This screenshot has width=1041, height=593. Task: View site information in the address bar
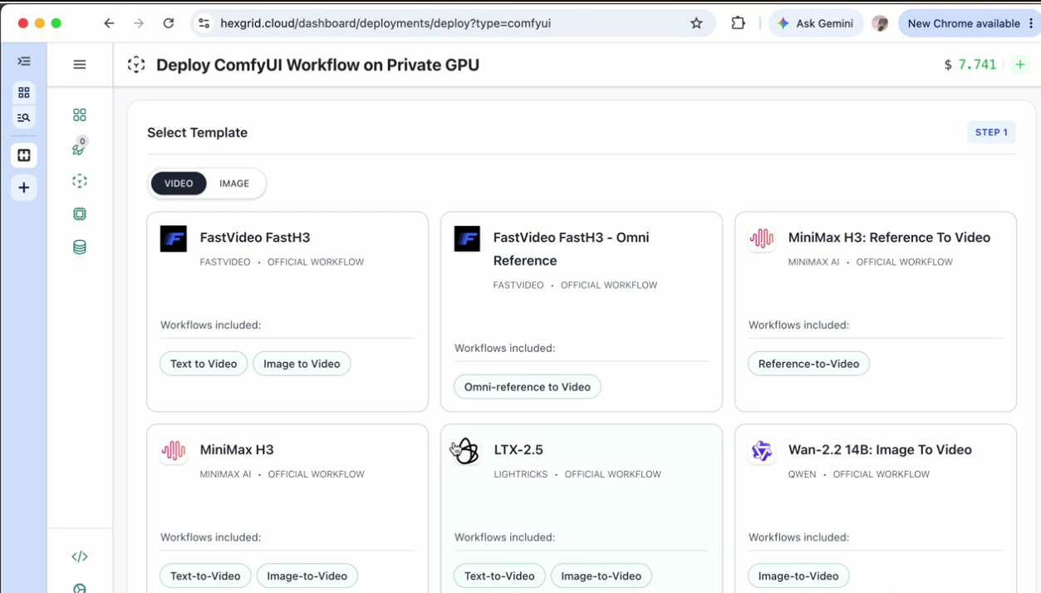(x=204, y=23)
